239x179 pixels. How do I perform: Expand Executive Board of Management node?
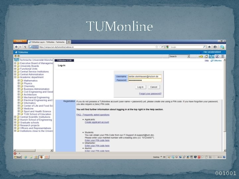tap(15, 63)
